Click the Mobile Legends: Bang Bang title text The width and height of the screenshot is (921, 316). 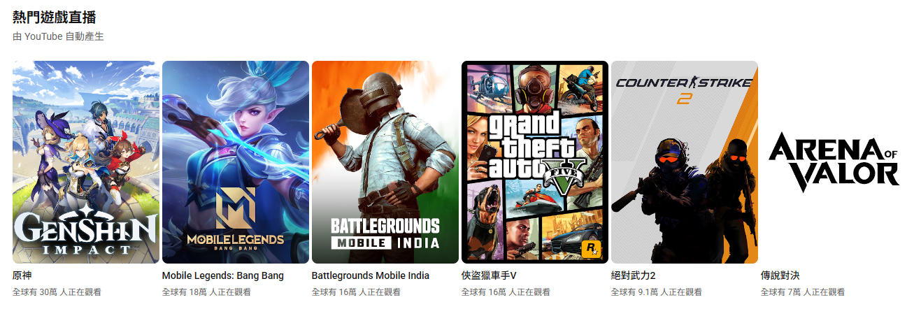click(223, 275)
